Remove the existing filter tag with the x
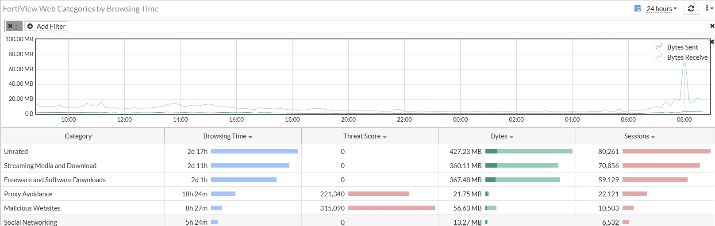715x226 pixels. point(10,26)
